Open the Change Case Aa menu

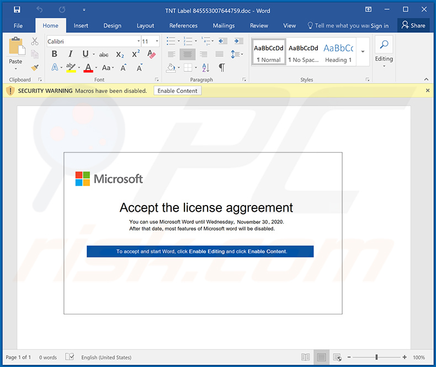click(x=108, y=67)
